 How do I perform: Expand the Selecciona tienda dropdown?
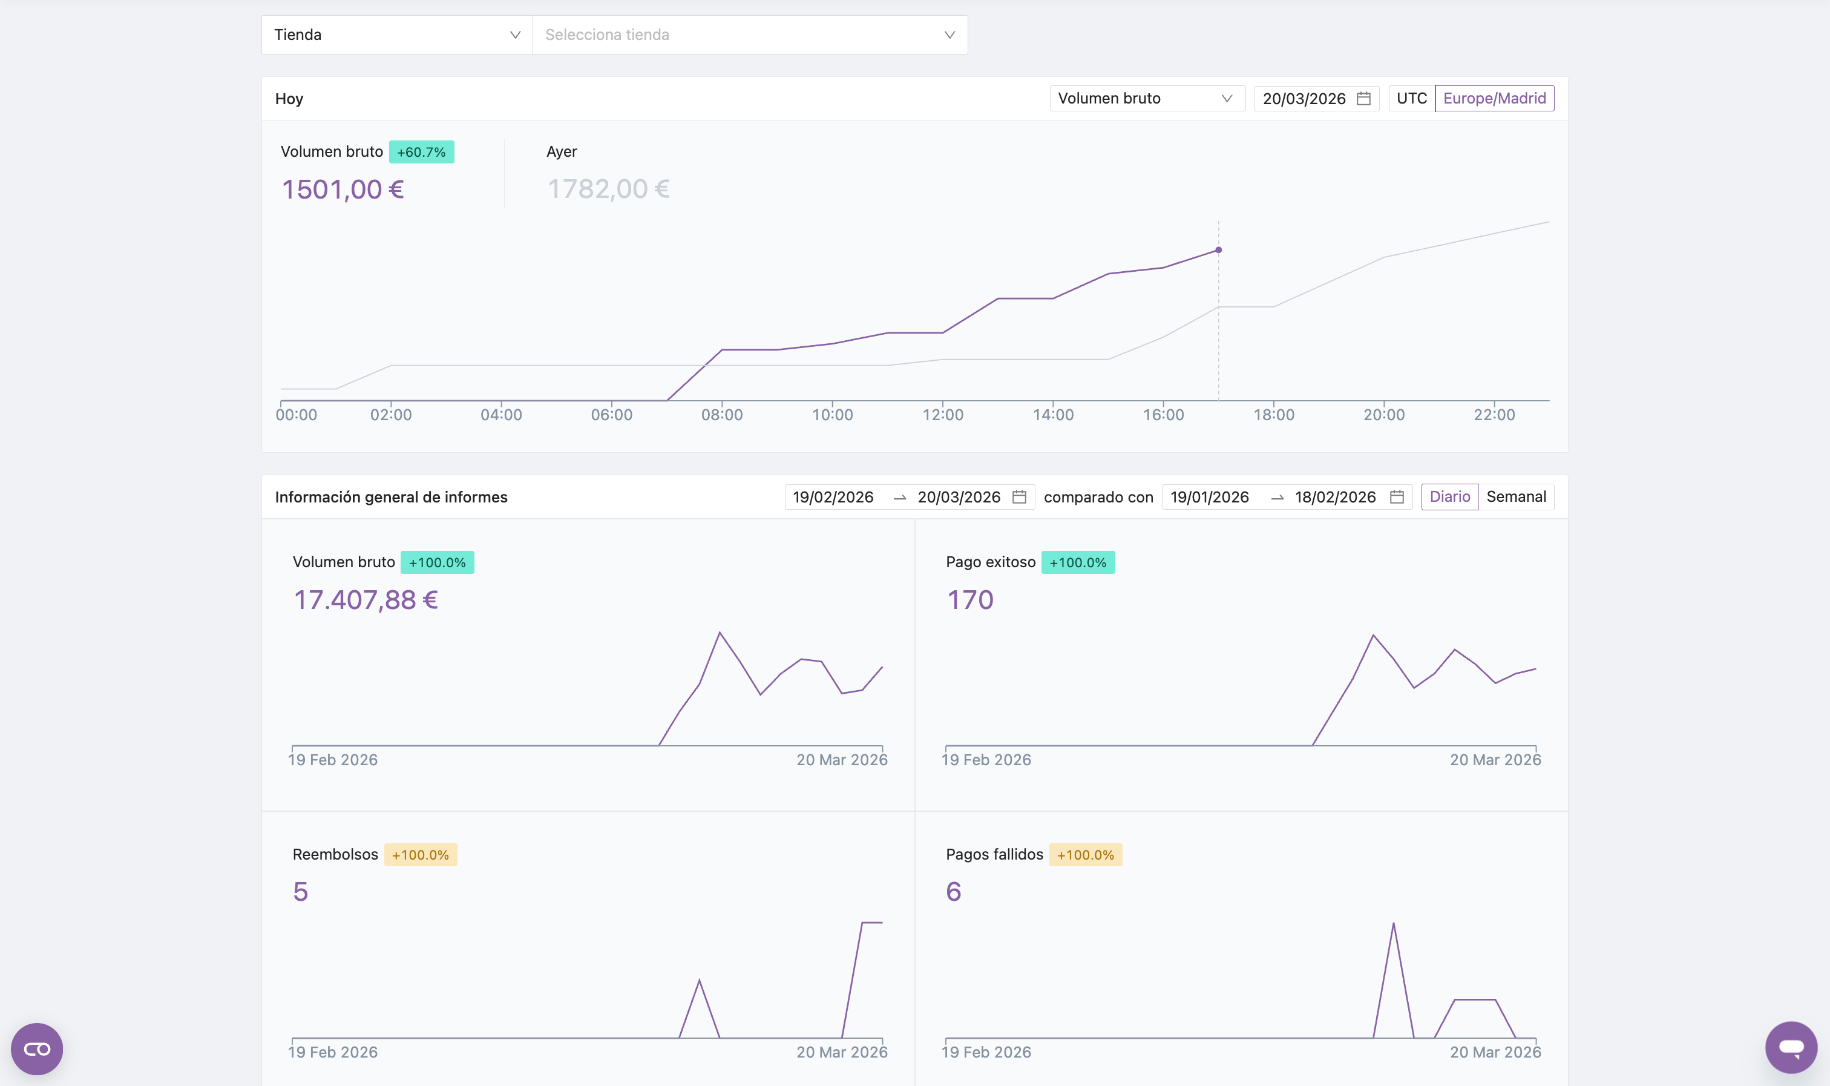750,35
